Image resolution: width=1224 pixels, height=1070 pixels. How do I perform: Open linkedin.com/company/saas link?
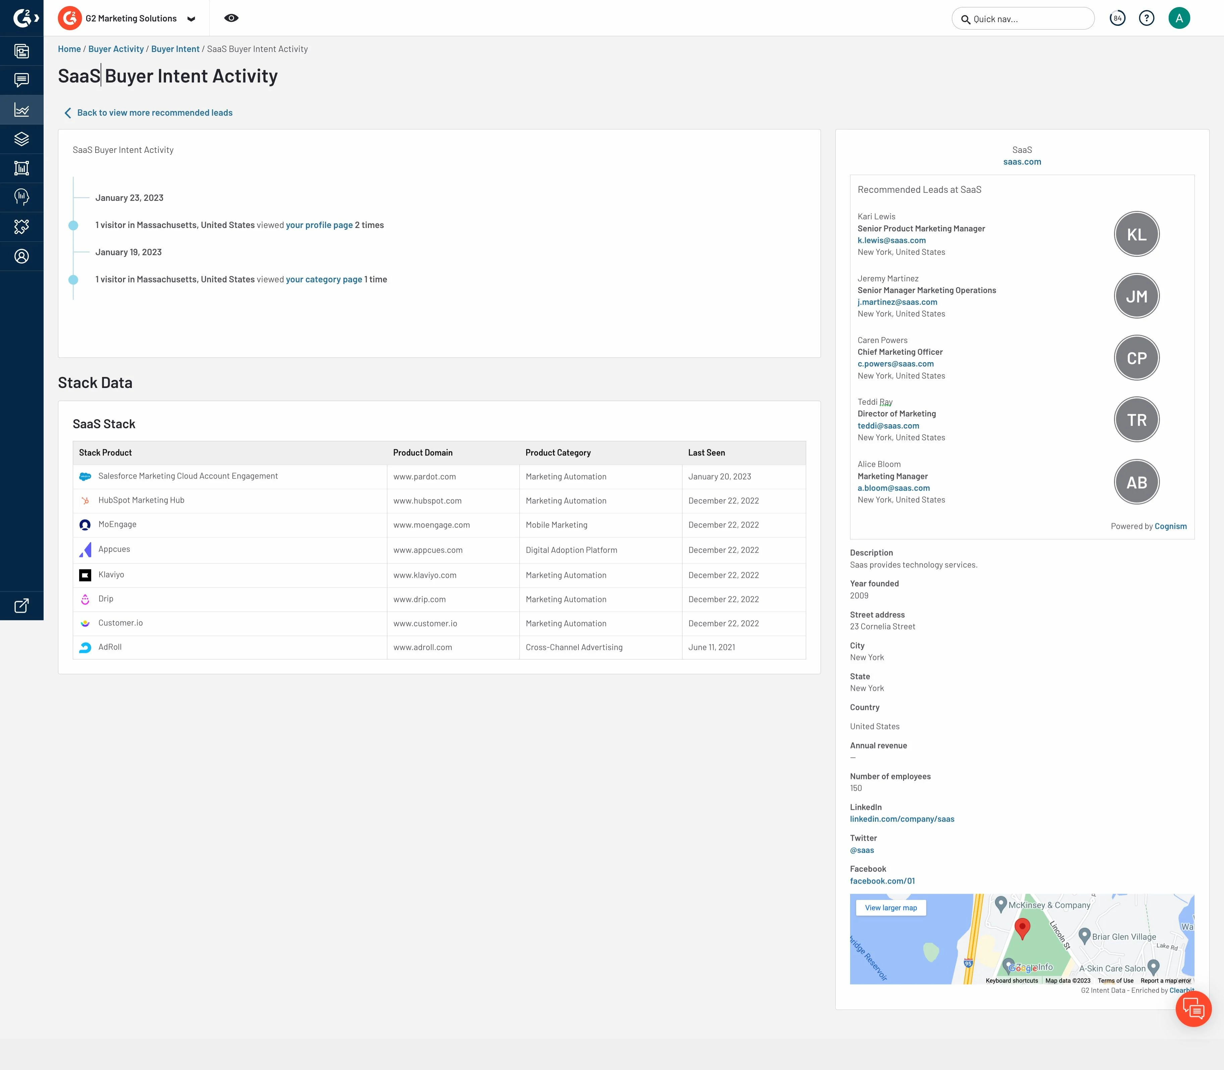coord(902,819)
